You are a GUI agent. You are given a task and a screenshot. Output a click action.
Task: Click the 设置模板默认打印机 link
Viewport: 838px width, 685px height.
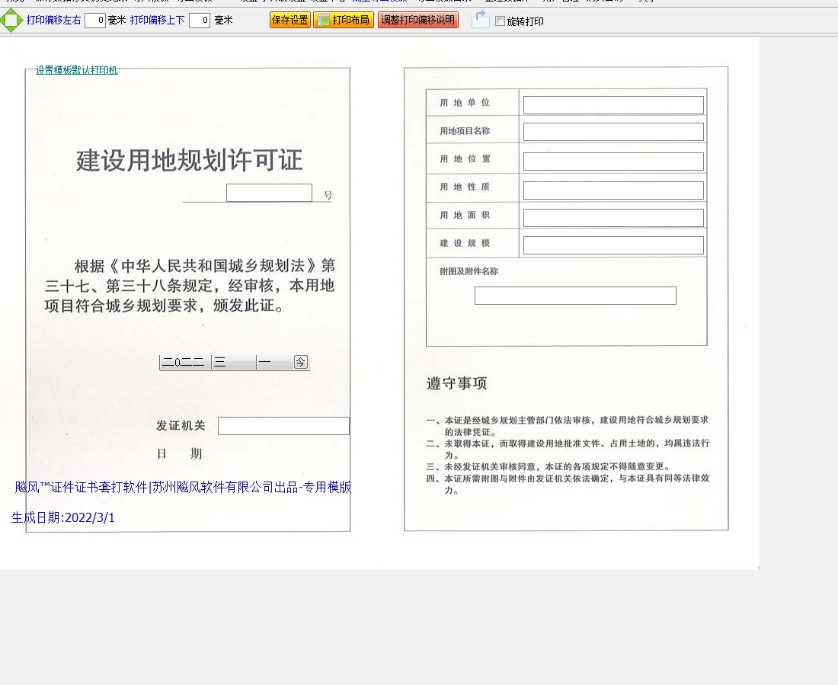(77, 70)
